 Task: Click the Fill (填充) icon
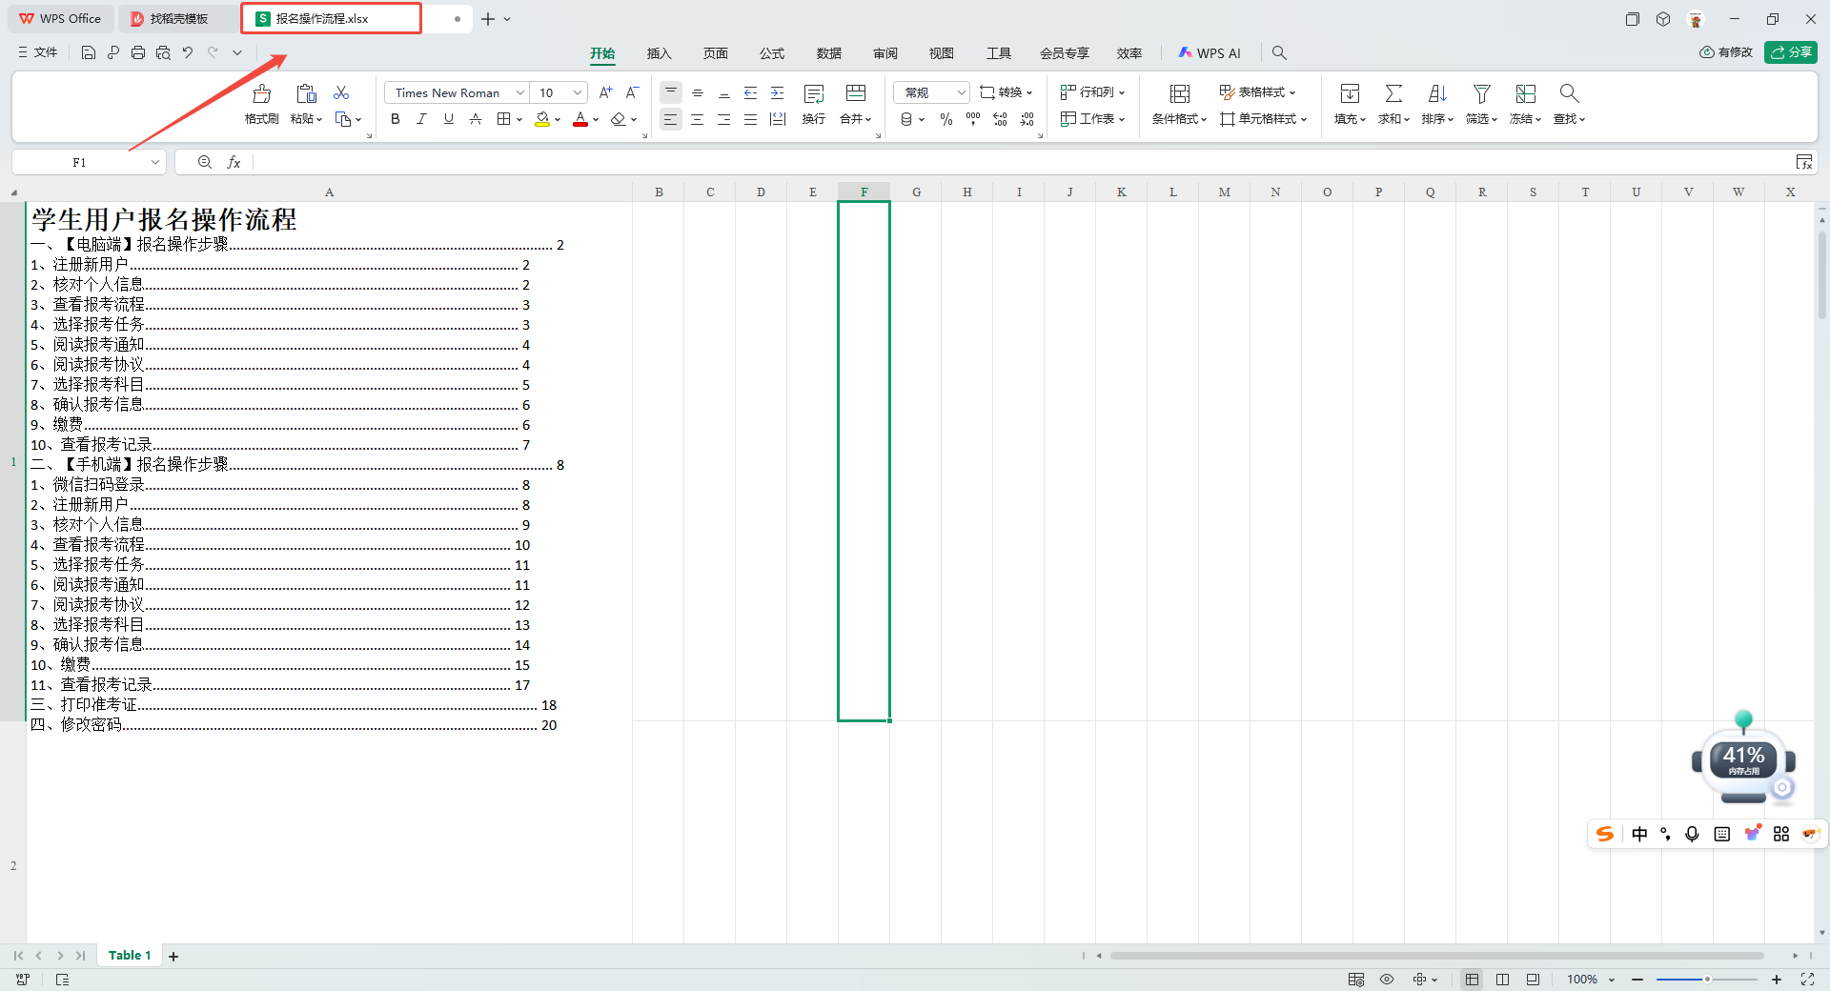tap(1350, 93)
